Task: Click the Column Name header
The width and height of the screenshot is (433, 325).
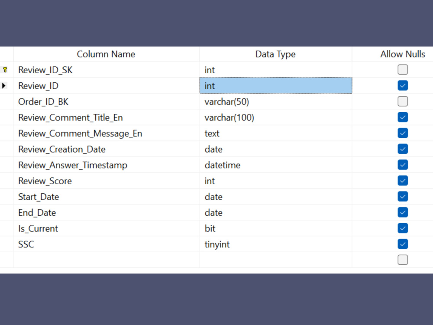Action: [107, 54]
